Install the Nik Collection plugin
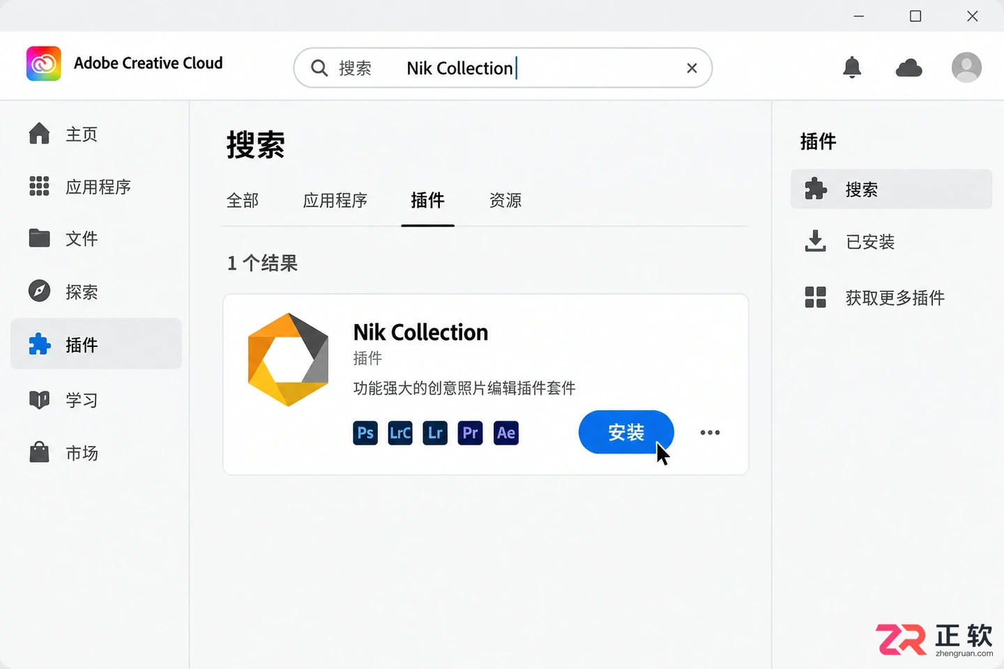 pos(626,432)
